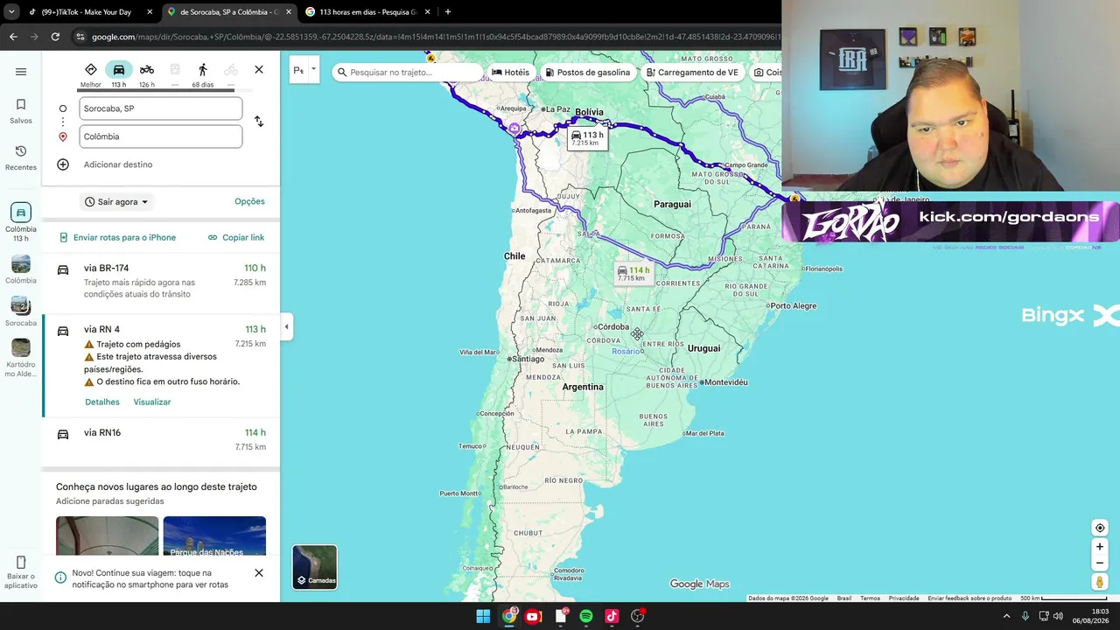This screenshot has height=630, width=1120.
Task: Open the Colômbia 113 h sidebar shortcut
Action: (21, 222)
